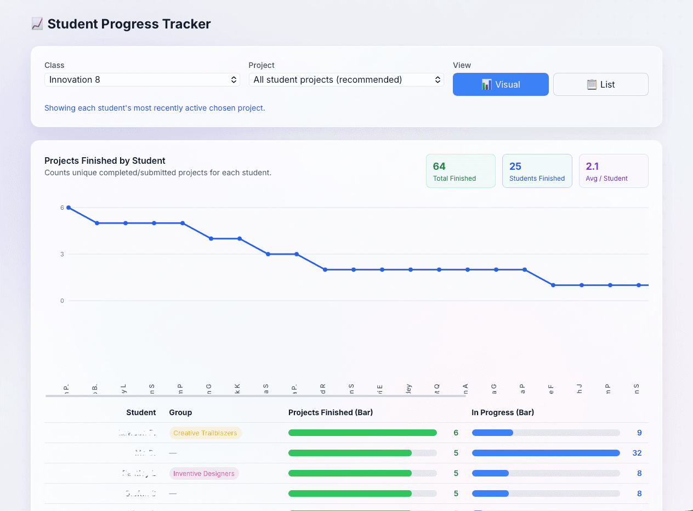The image size is (693, 511).
Task: Click the Student column header in the table
Action: [x=141, y=412]
